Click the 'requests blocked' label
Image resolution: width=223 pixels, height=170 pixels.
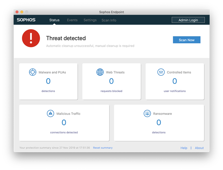click(x=111, y=91)
